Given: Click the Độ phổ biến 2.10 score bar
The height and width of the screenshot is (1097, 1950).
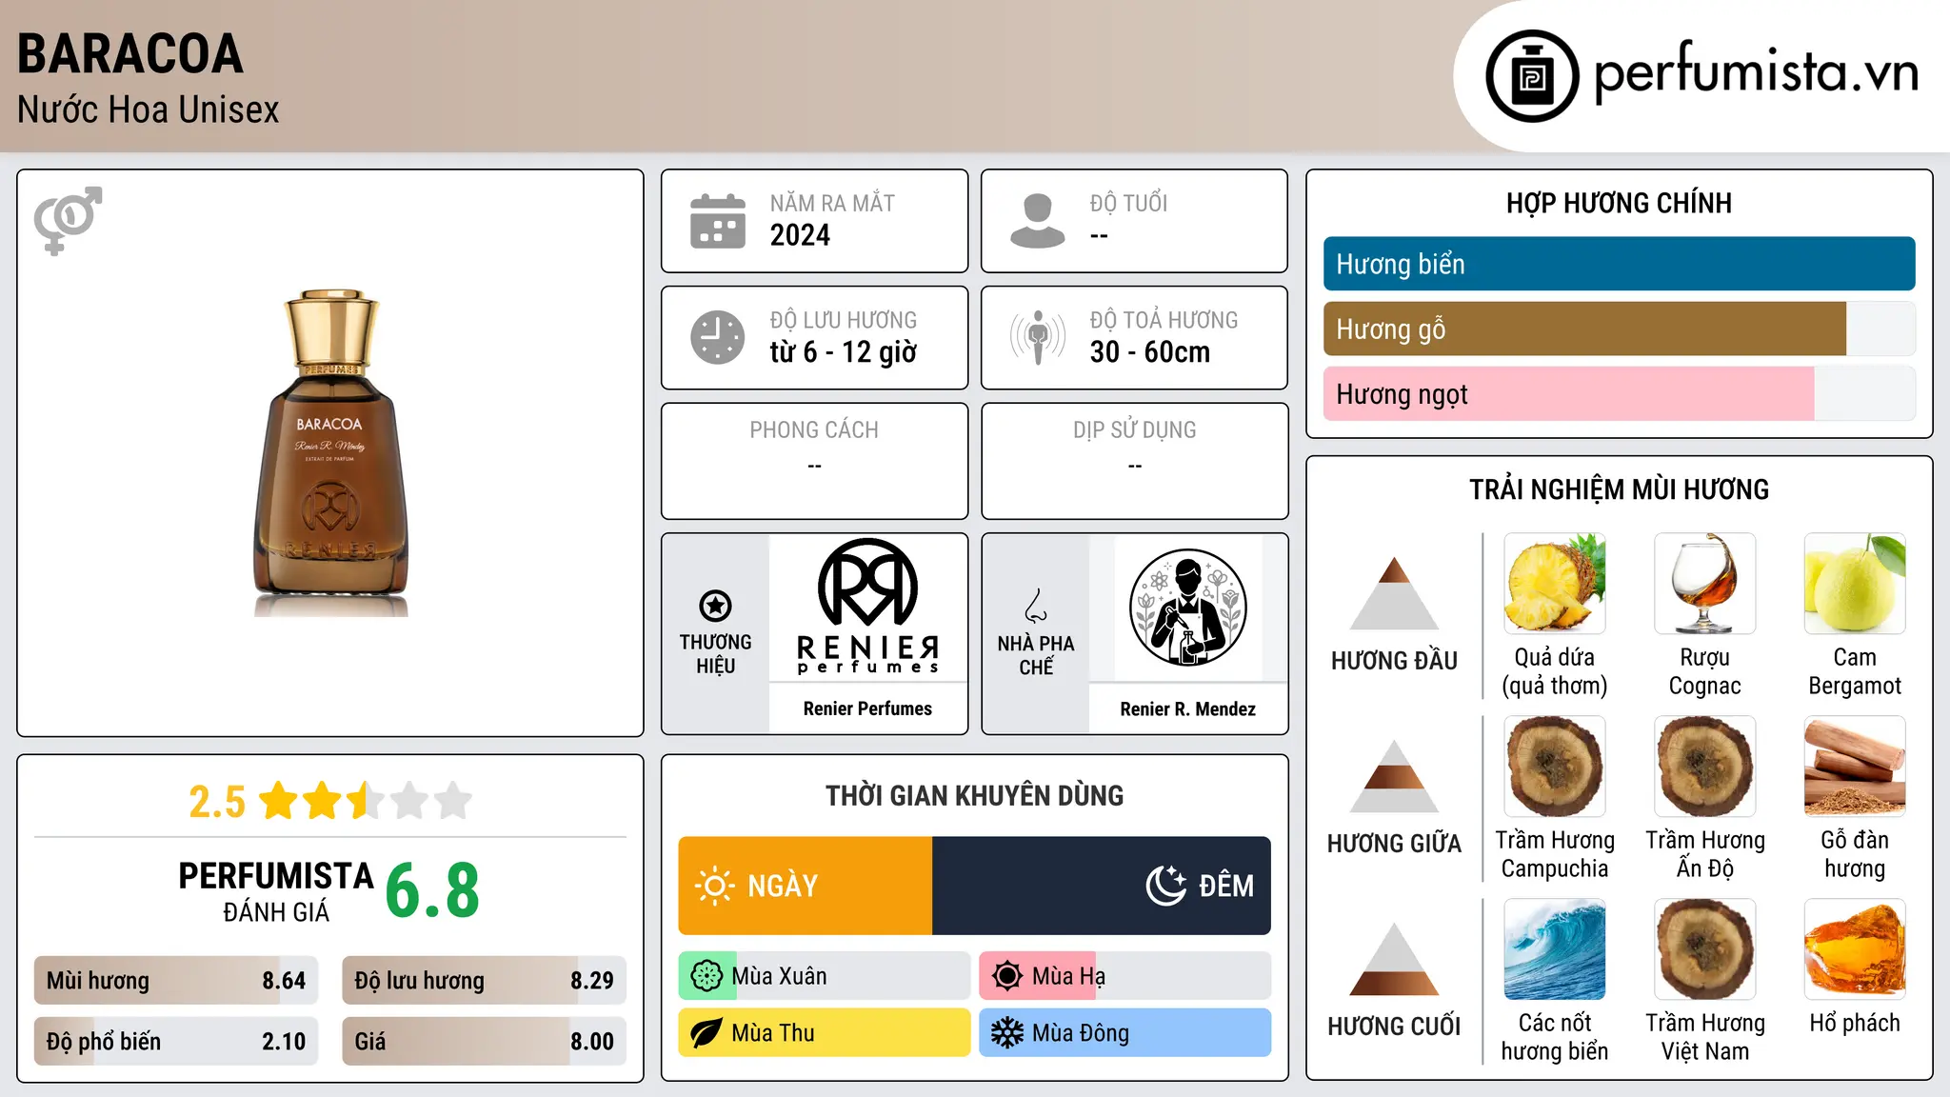Looking at the screenshot, I should click(176, 1041).
